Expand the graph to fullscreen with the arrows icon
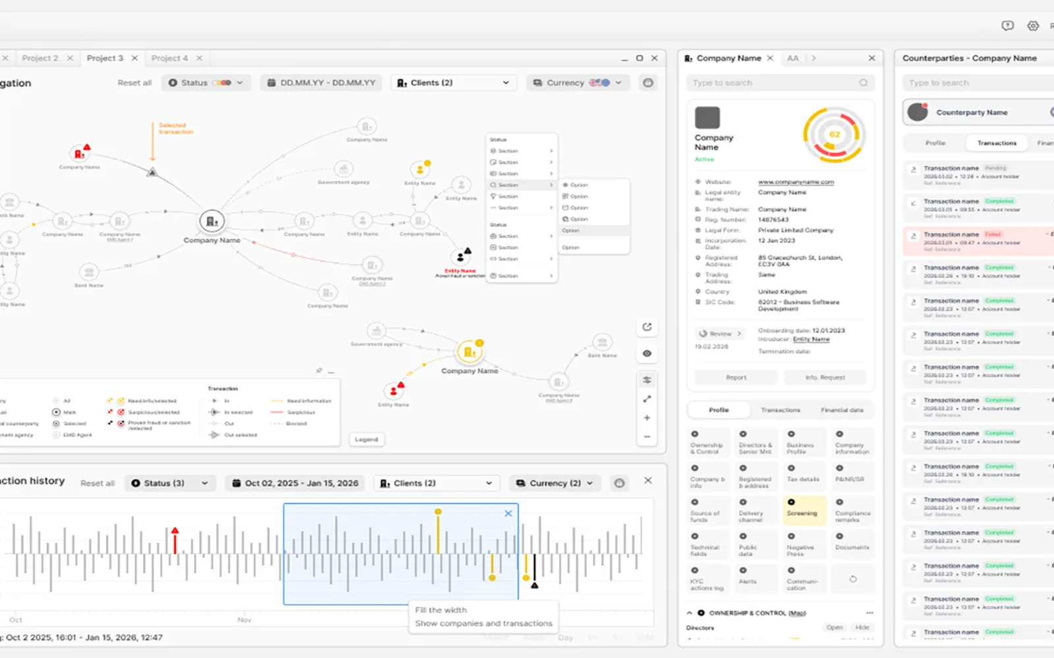The width and height of the screenshot is (1054, 658). (x=647, y=399)
